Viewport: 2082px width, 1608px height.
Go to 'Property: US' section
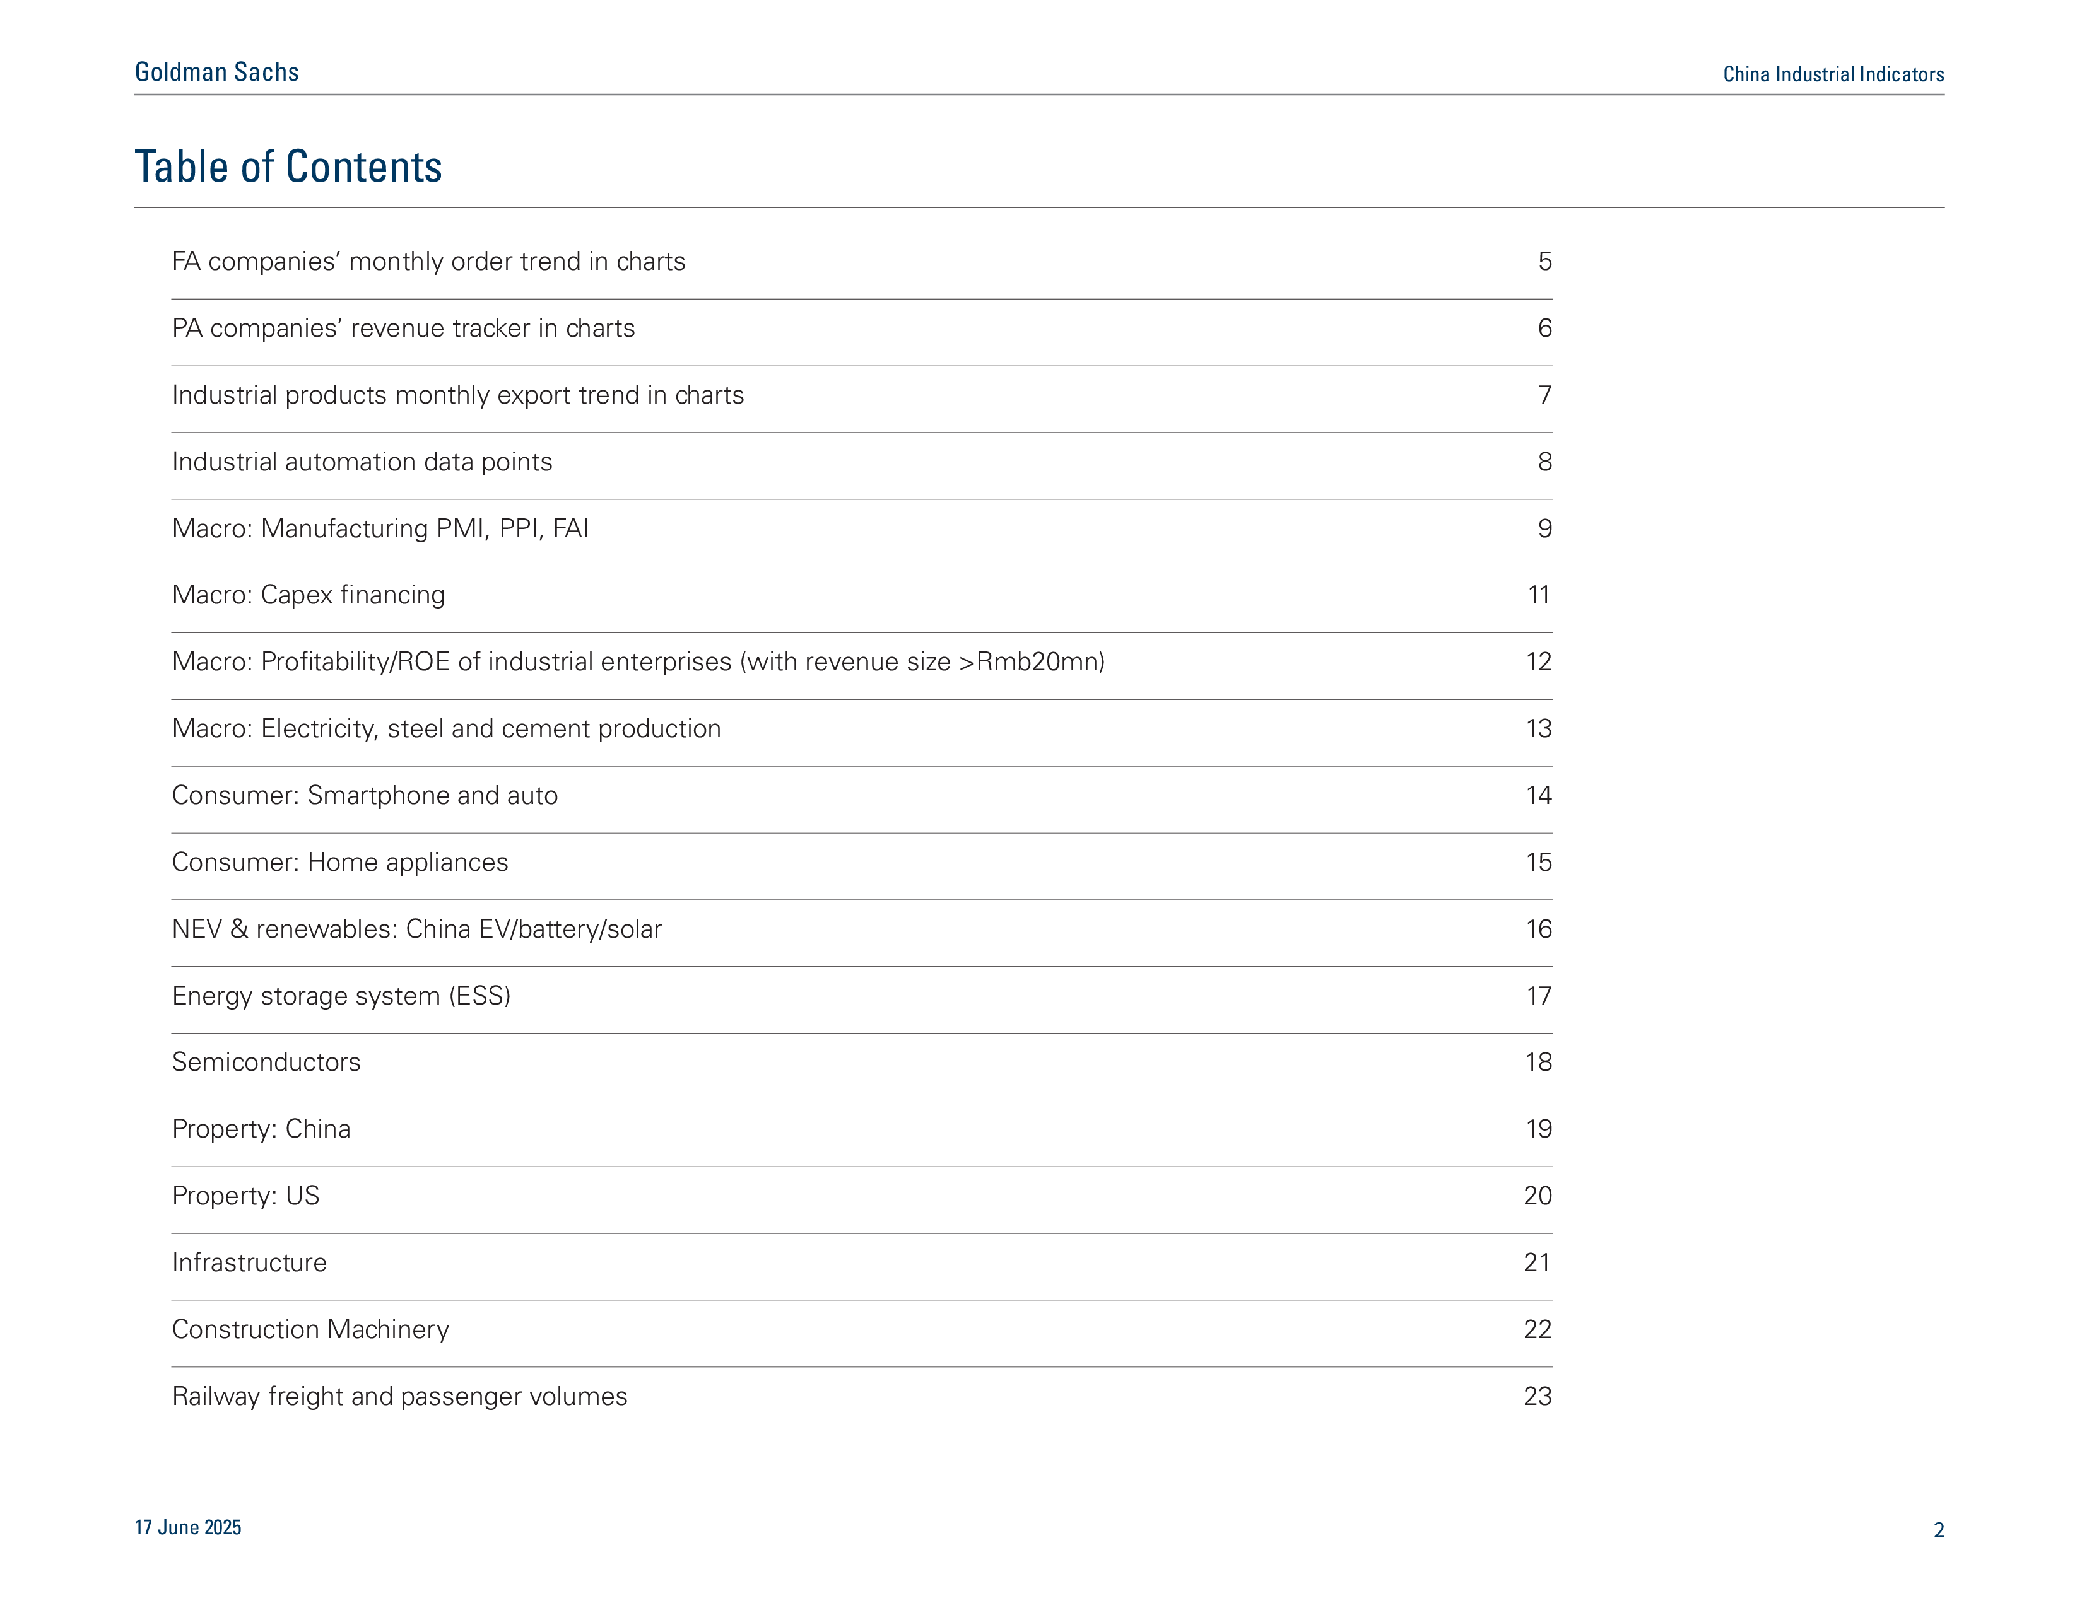[246, 1196]
